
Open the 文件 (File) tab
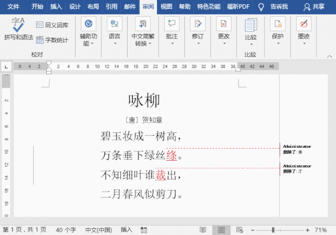pos(13,7)
